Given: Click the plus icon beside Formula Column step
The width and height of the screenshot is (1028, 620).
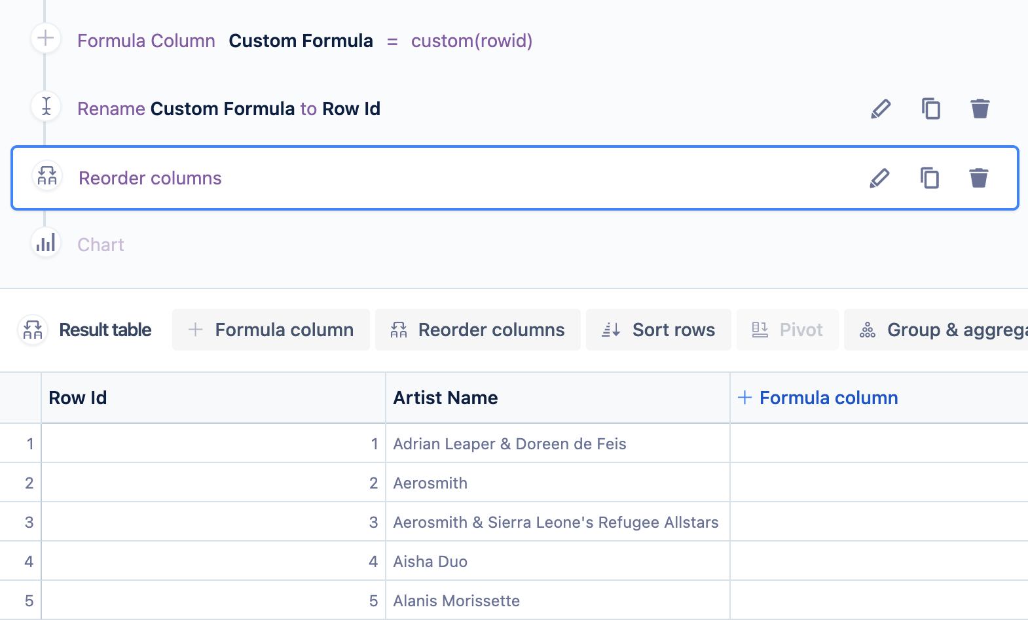Looking at the screenshot, I should 46,39.
